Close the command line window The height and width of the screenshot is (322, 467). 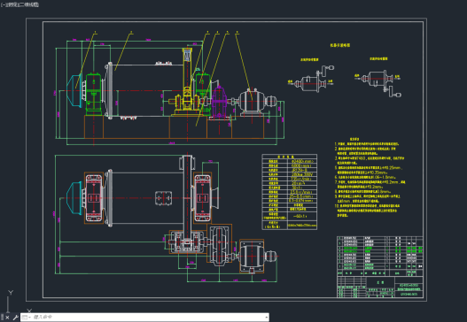click(8, 318)
